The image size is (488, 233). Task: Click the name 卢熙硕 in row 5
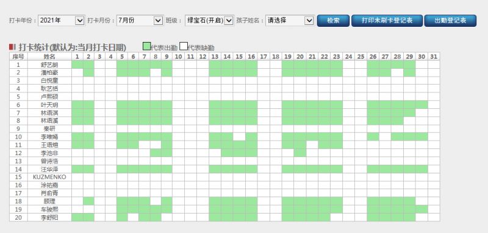click(x=49, y=97)
